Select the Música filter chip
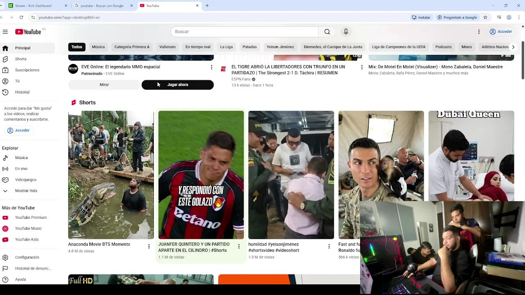 (x=98, y=47)
